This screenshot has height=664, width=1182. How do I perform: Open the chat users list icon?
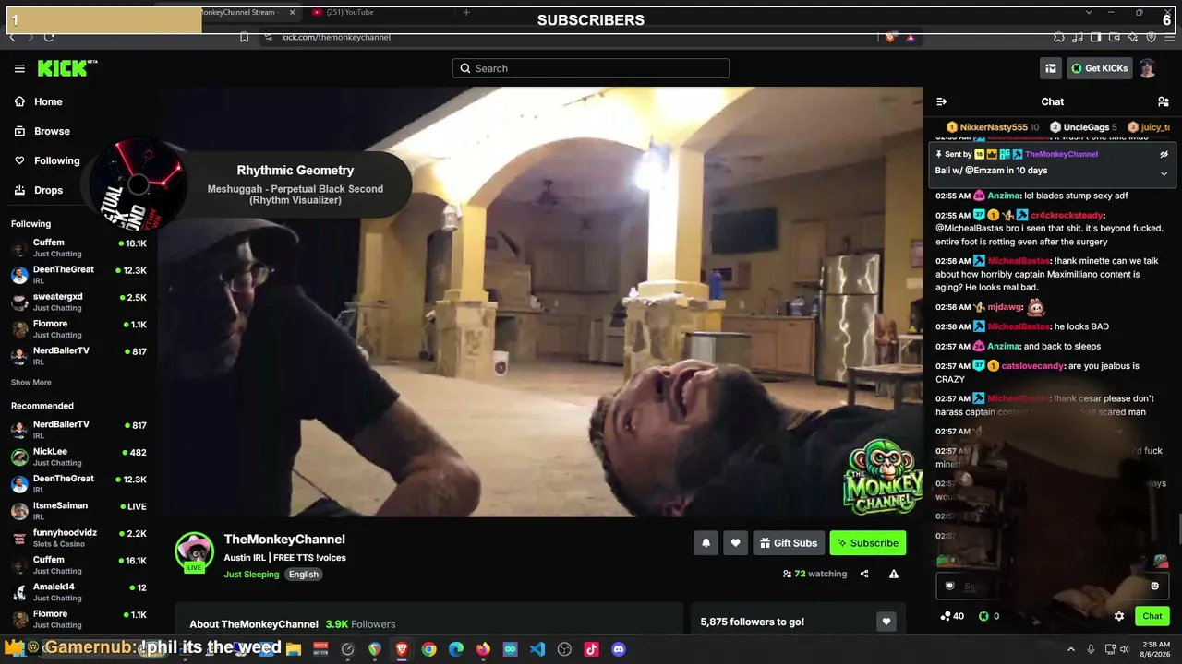click(1164, 101)
